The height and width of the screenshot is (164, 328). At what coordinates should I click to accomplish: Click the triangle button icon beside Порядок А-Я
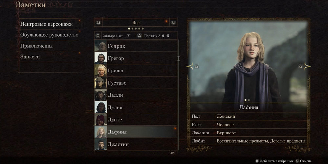pyautogui.click(x=139, y=36)
